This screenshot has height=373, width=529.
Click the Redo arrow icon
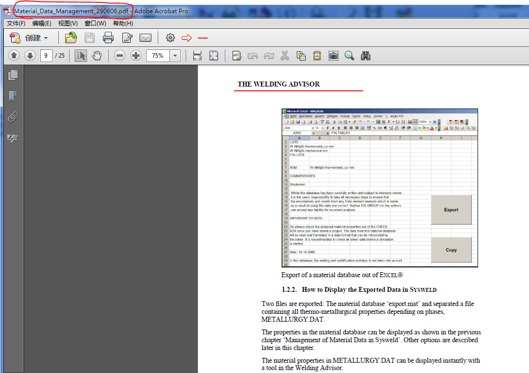point(269,56)
